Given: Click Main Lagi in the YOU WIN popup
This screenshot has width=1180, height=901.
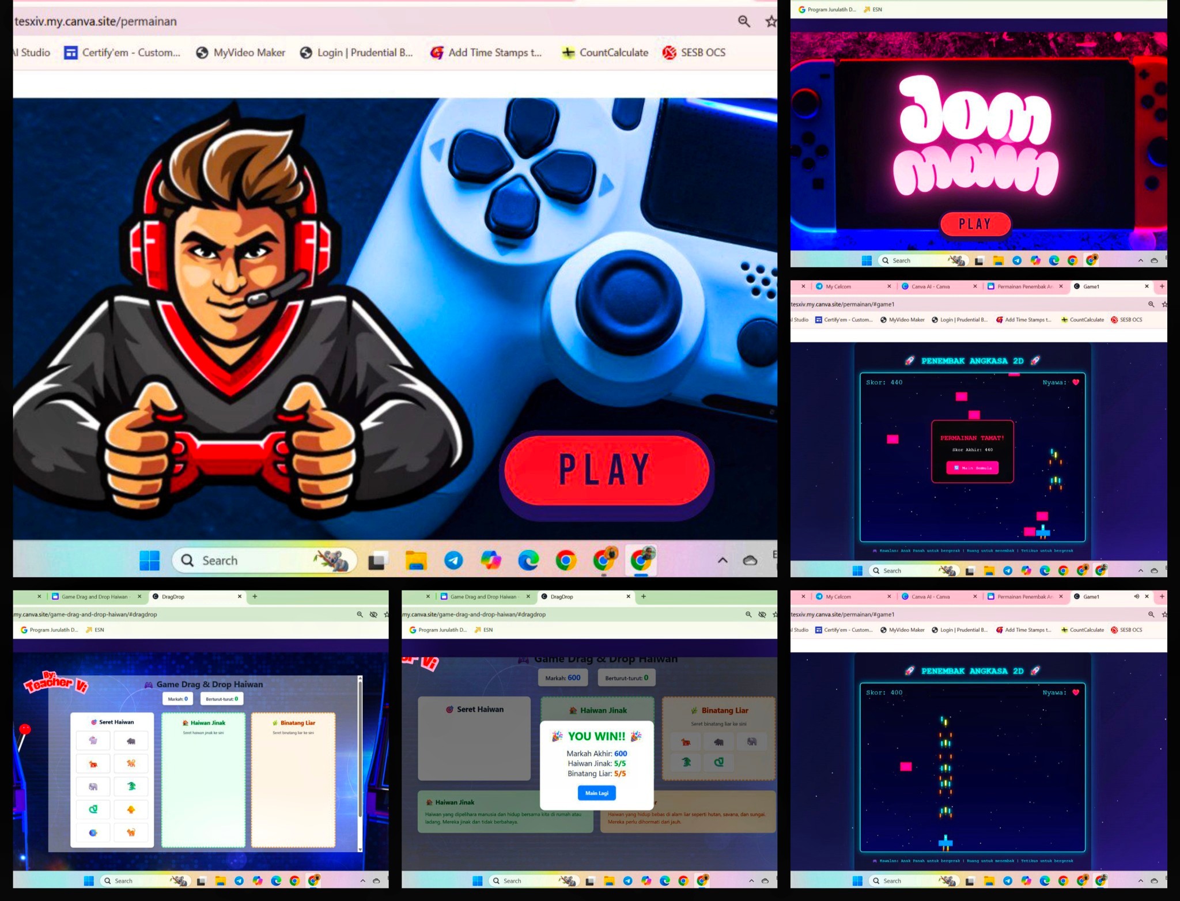Looking at the screenshot, I should pyautogui.click(x=597, y=793).
